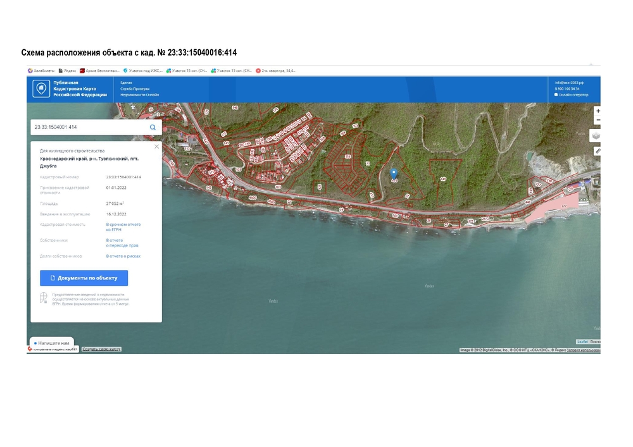
Task: Open the 'В отчете о переходе прав' link
Action: click(x=122, y=243)
